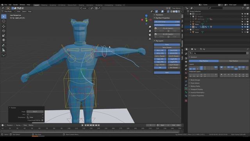Click the Root rig layer button
This screenshot has width=250, height=141.
167,72
